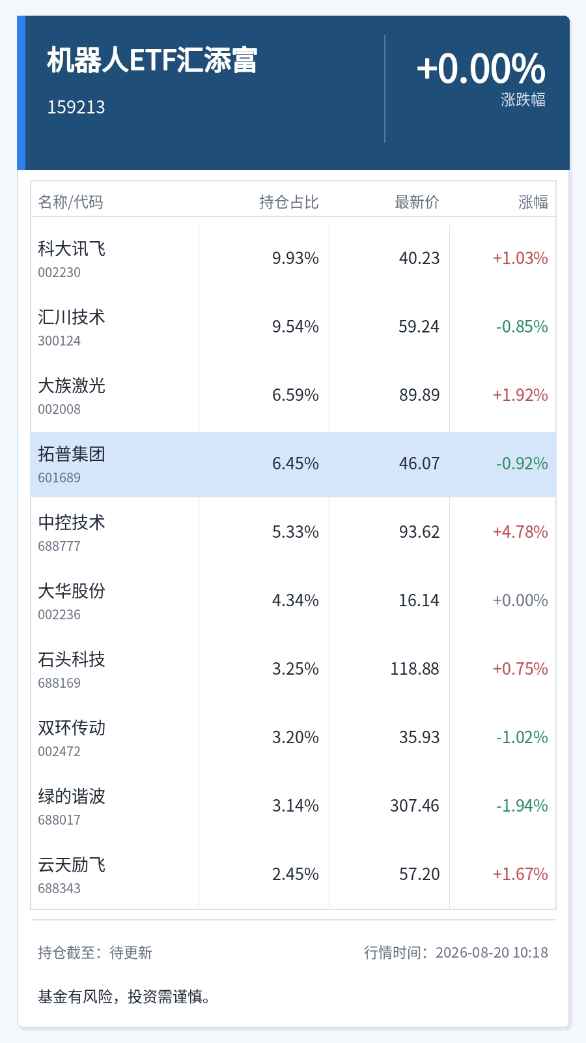Viewport: 586px width, 1043px height.
Task: Click the highlighted 拓普集团 row
Action: tap(293, 464)
